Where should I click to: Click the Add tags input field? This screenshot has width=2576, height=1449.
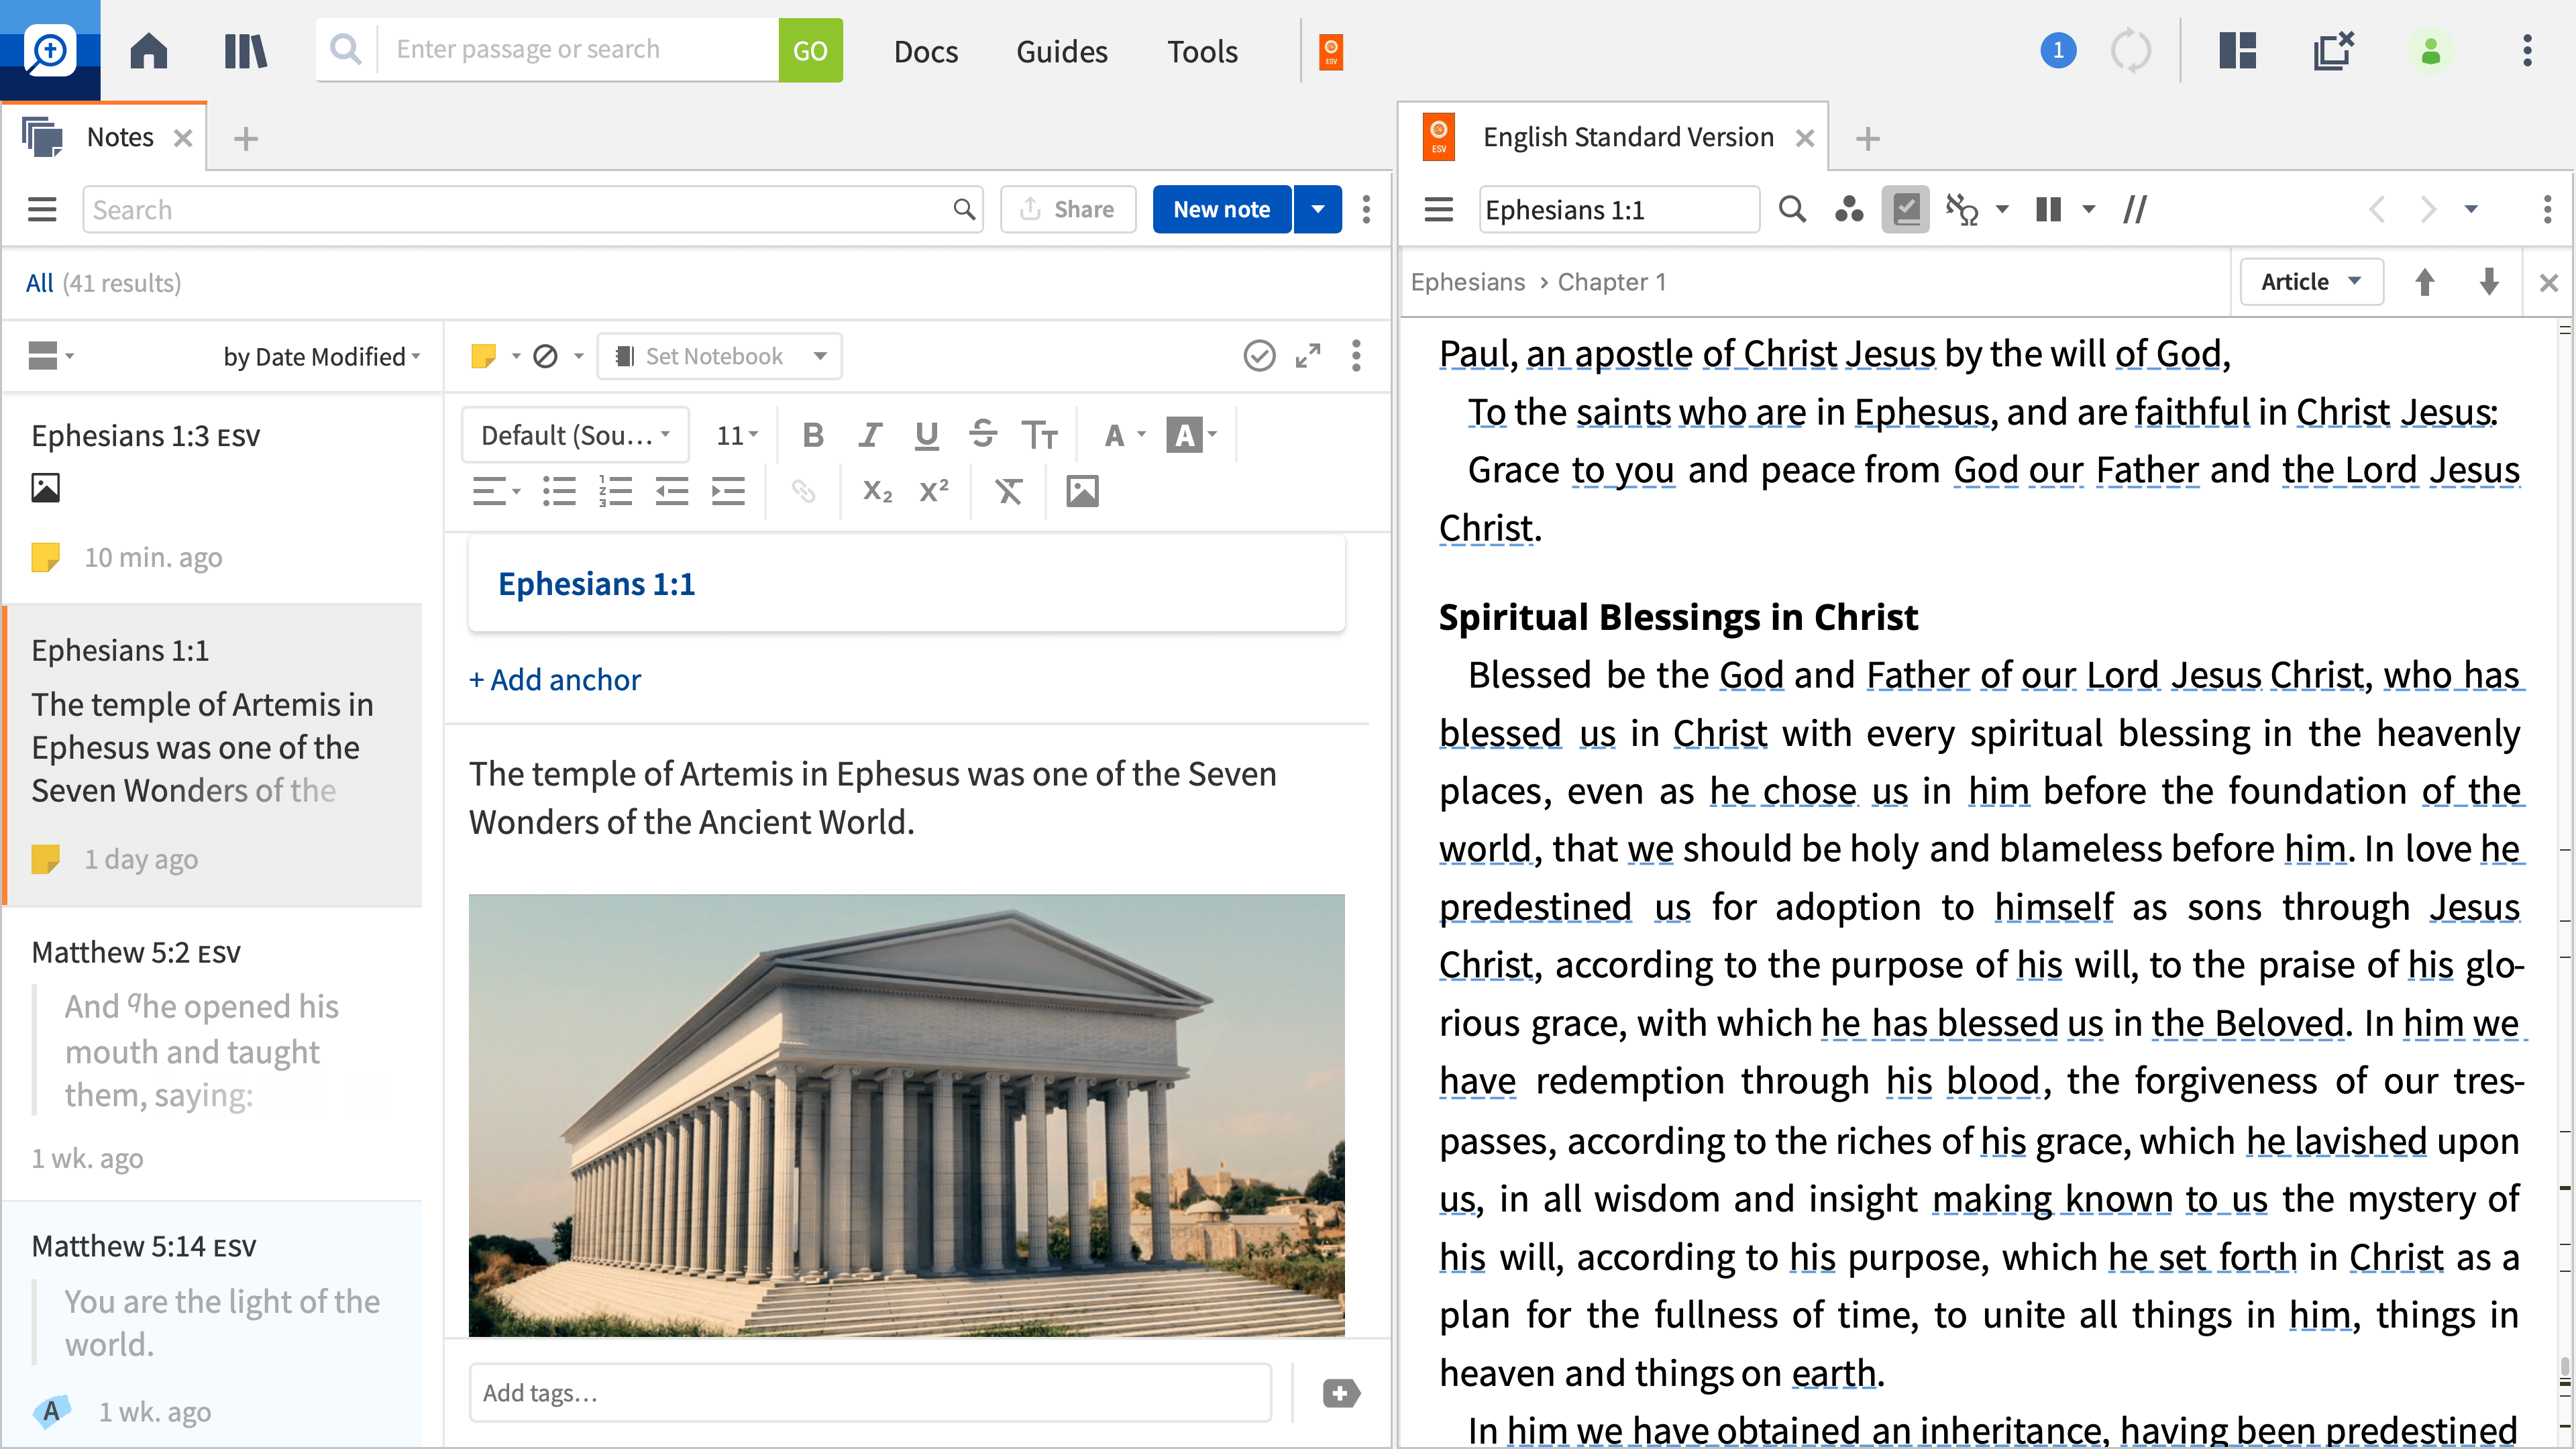point(870,1393)
